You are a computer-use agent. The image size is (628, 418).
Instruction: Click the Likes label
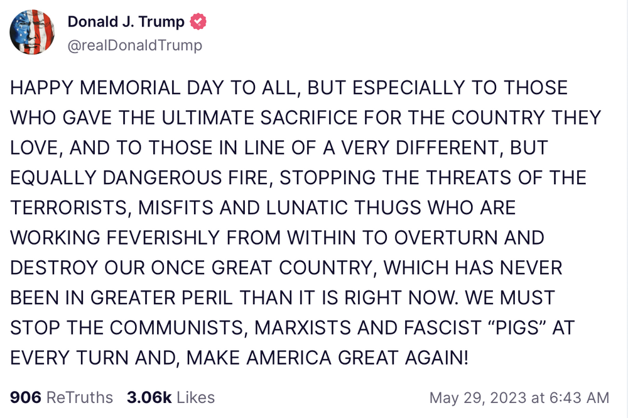click(195, 397)
